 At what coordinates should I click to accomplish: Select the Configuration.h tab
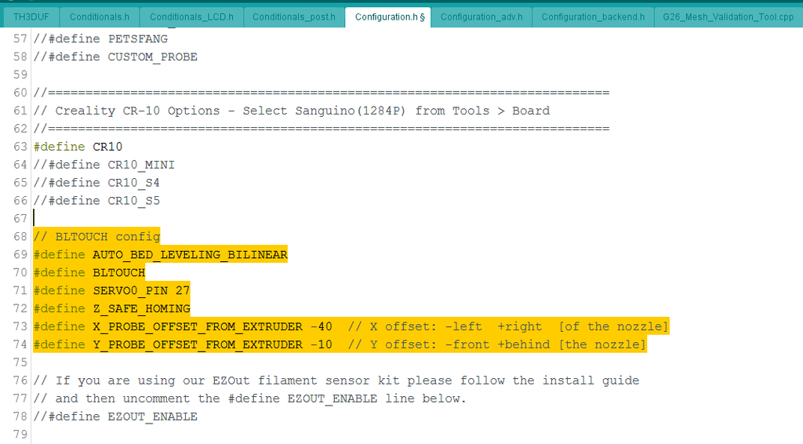(388, 17)
